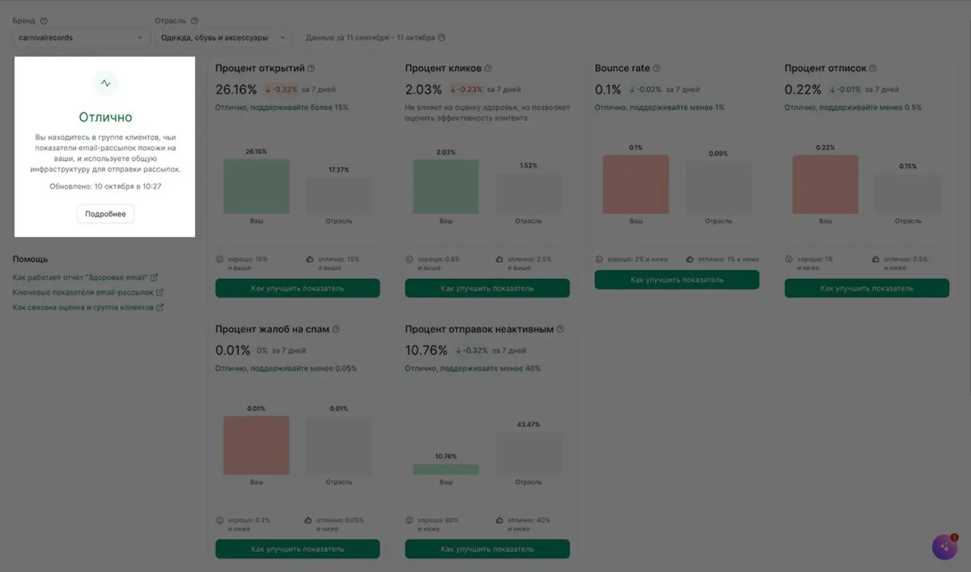Click the gray 43.47% Отрасль bar
This screenshot has height=572, width=971.
click(528, 453)
